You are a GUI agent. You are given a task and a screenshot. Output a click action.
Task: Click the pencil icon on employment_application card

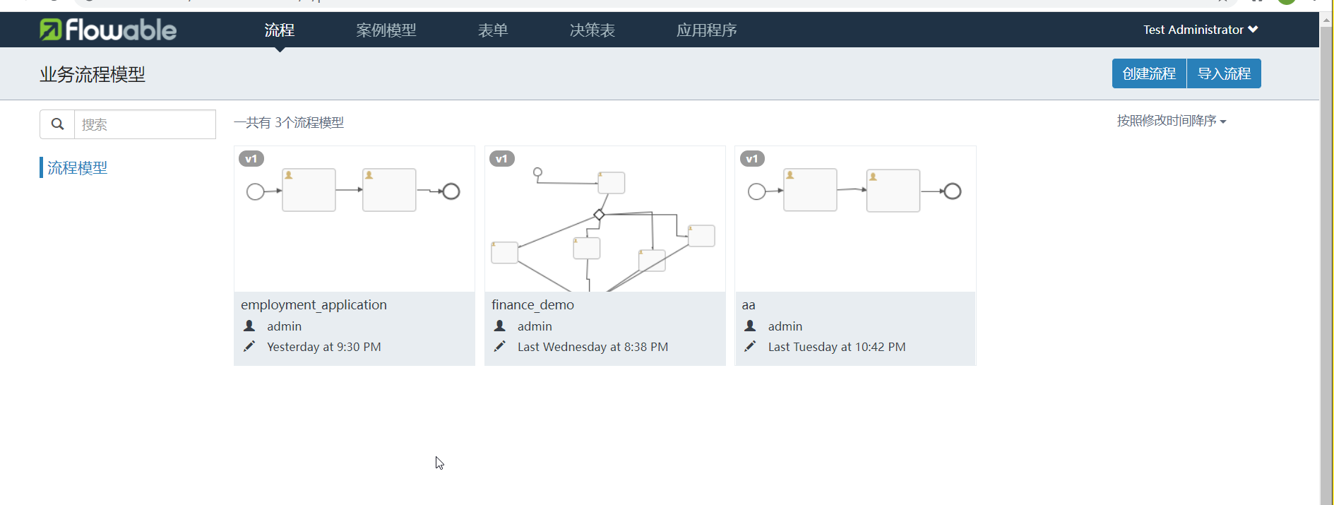point(249,346)
